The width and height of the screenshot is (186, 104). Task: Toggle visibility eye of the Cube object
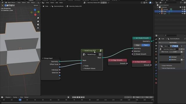183,11
